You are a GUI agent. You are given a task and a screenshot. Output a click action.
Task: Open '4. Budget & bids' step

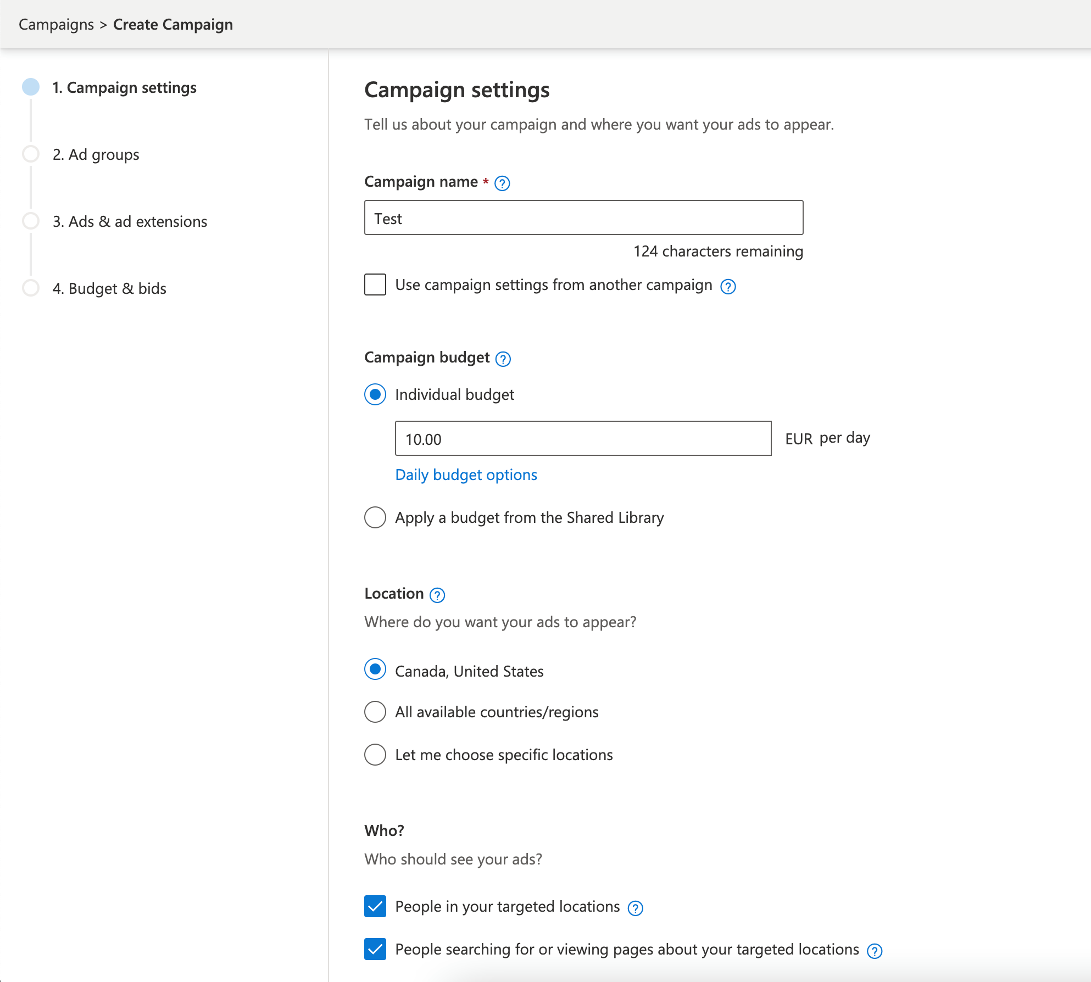pyautogui.click(x=109, y=288)
